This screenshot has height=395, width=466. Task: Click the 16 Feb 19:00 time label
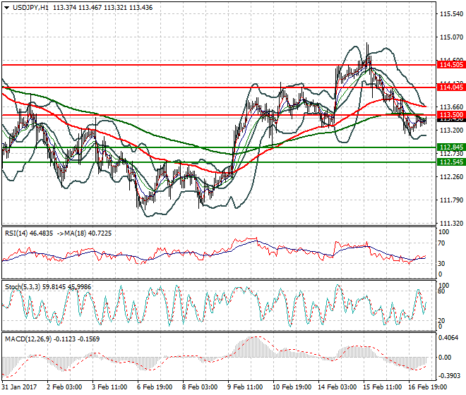click(x=427, y=387)
